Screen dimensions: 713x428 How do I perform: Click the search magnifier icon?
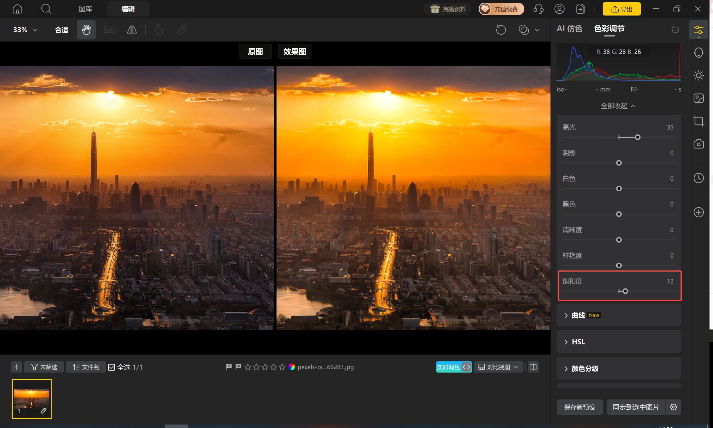[46, 9]
